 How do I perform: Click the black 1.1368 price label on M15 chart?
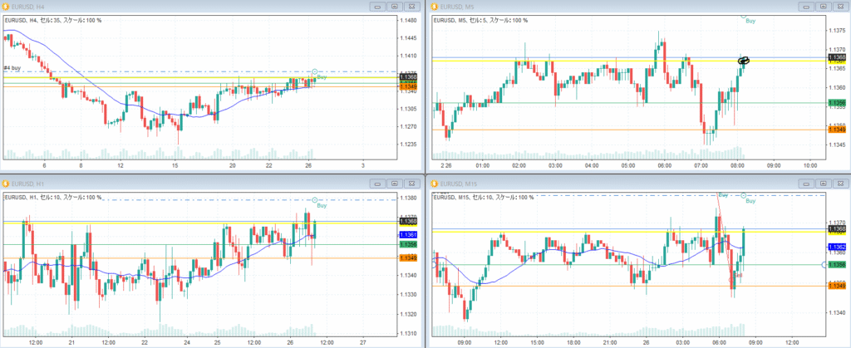(x=834, y=228)
